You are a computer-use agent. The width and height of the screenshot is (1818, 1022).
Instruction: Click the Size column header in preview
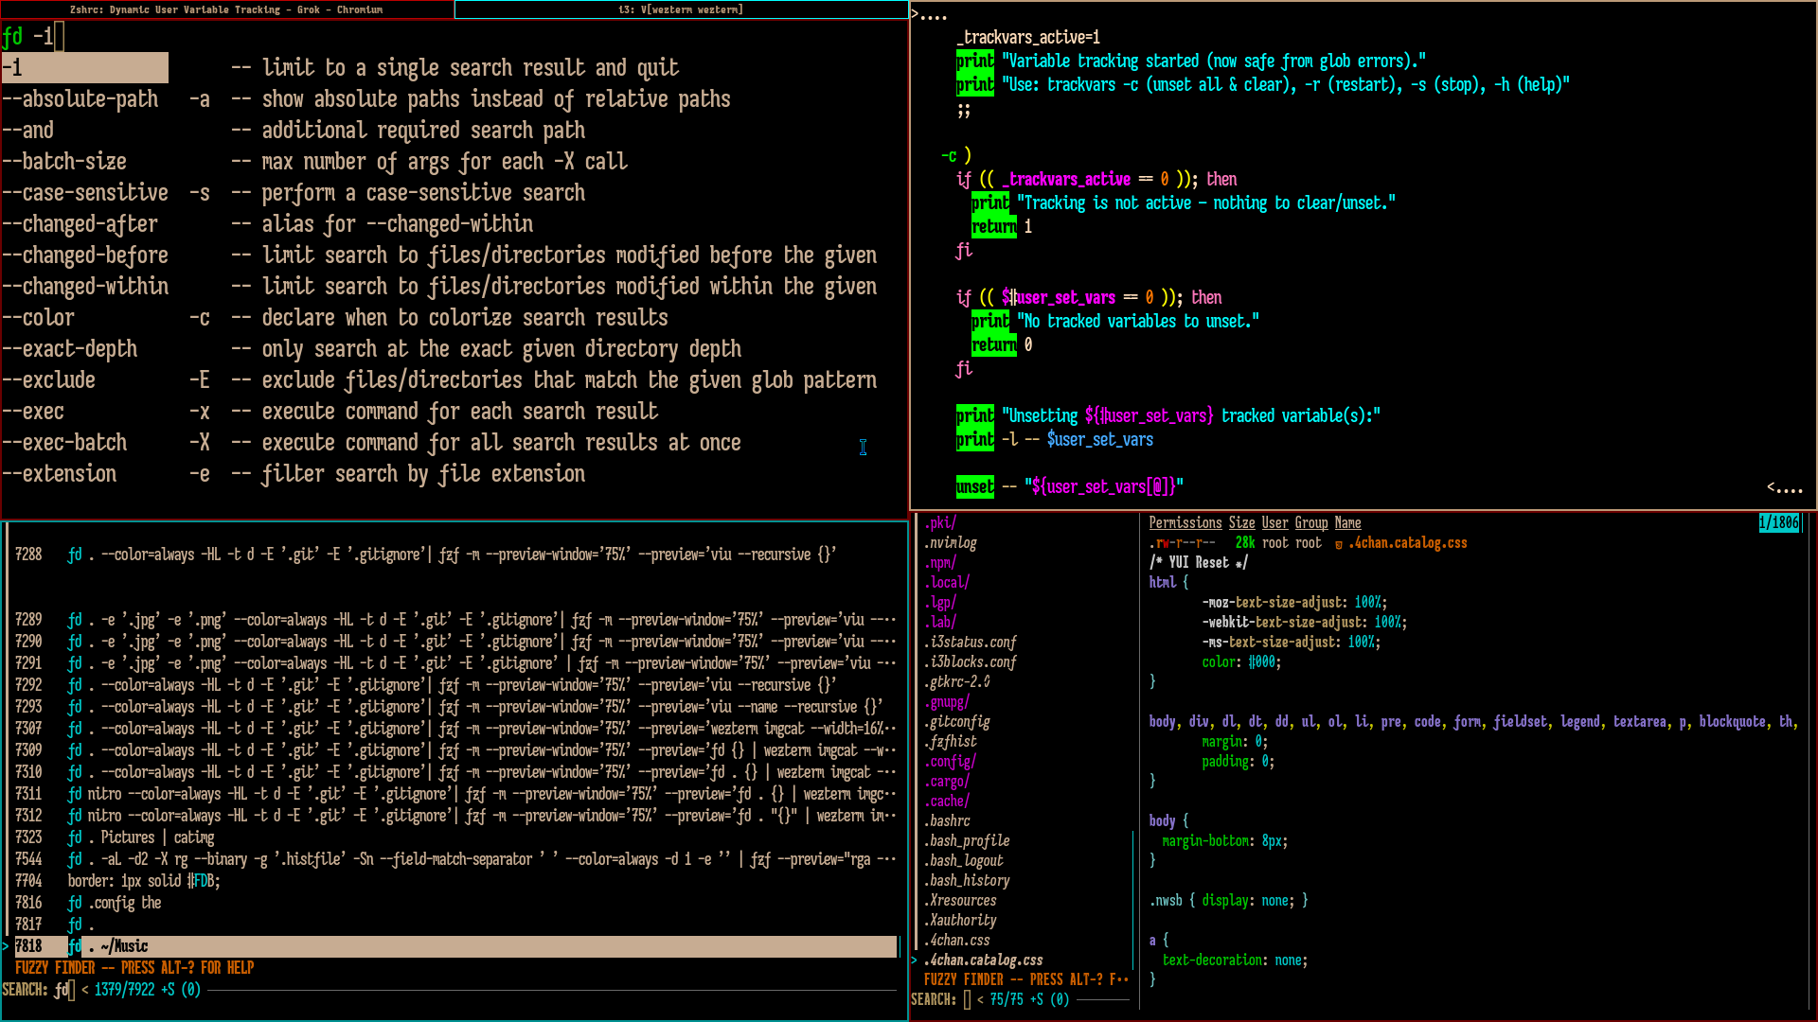pos(1241,523)
